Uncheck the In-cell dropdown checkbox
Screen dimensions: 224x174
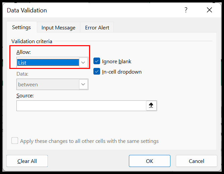pos(97,72)
